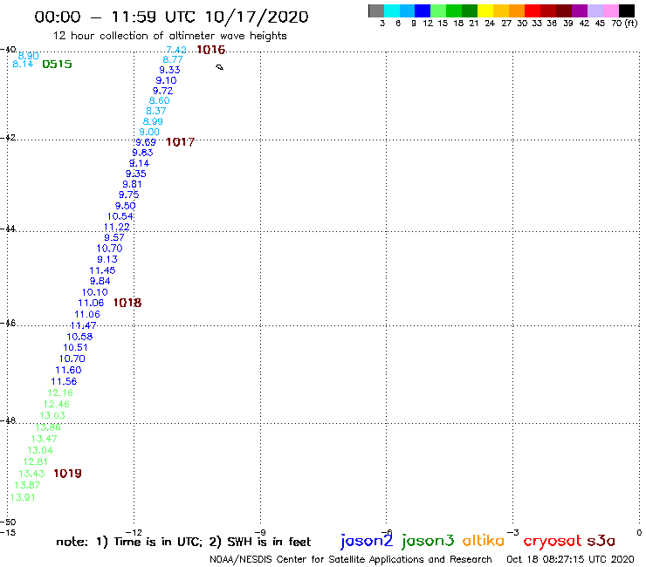Select the purple swatch in the color legend
646x567 pixels.
click(x=580, y=10)
